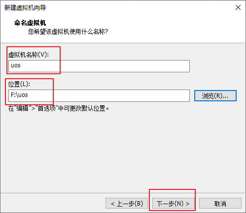
Task: Open the 浏览(R)... browse button
Action: point(215,96)
